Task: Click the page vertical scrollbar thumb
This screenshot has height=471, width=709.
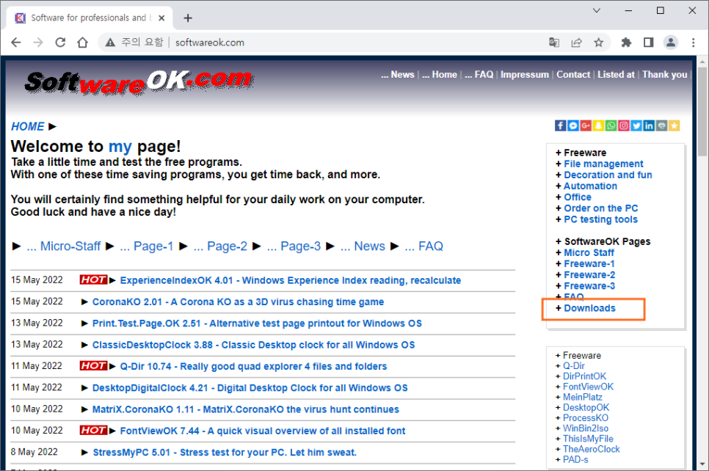Action: coord(702,112)
